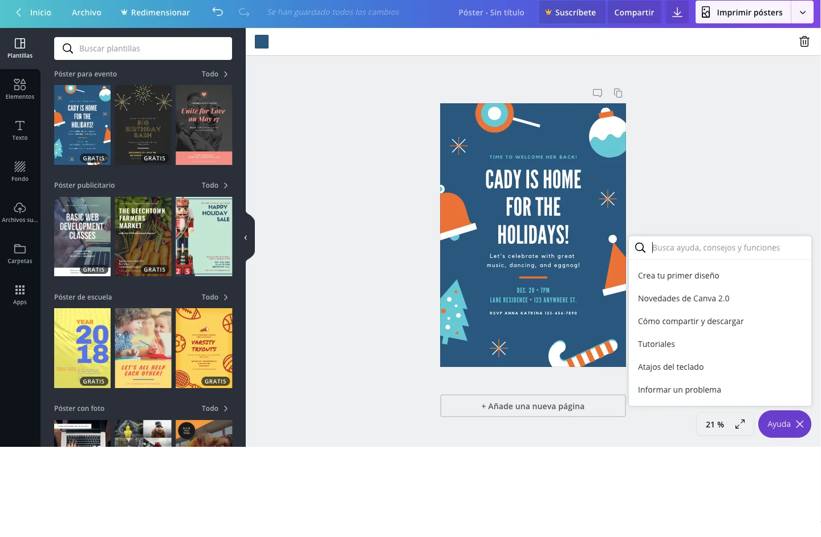Select the Cady Is Home template thumbnail
Image resolution: width=821 pixels, height=537 pixels.
point(83,125)
